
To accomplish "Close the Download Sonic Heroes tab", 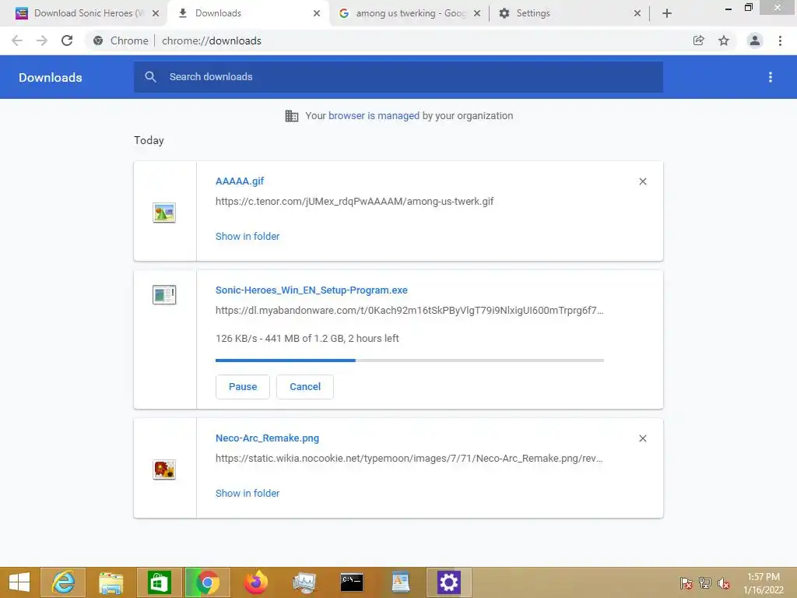I will coord(156,13).
